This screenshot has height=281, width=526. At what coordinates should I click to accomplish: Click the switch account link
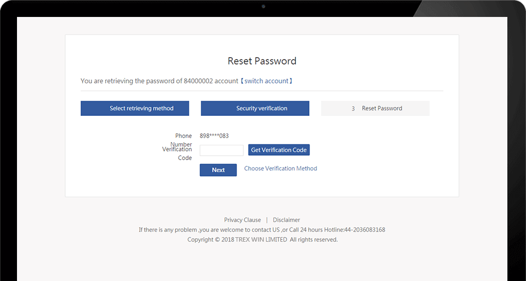[266, 81]
